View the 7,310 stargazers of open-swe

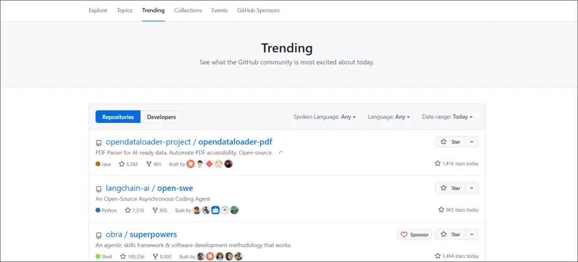134,211
